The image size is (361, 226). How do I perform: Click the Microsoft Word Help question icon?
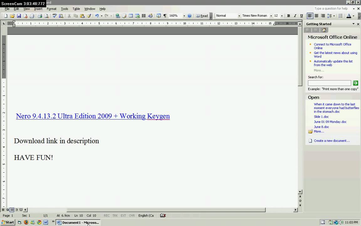(190, 16)
